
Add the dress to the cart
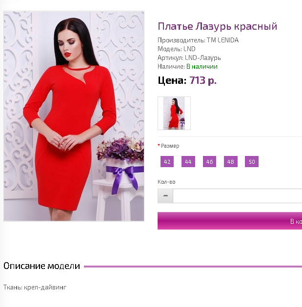(230, 221)
